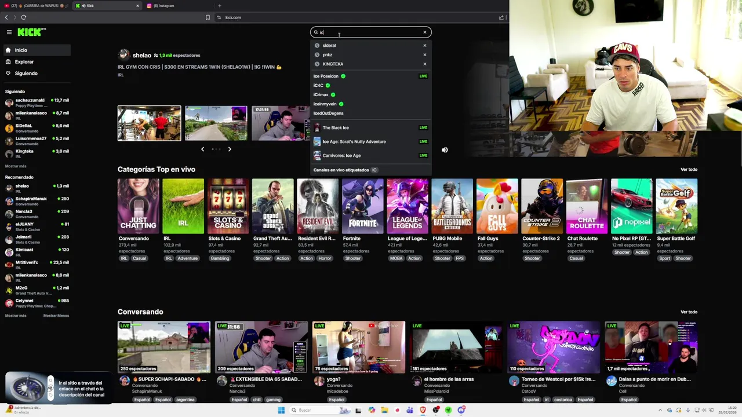Select the country road featured thumbnail
Image resolution: width=742 pixels, height=417 pixels.
pyautogui.click(x=216, y=123)
